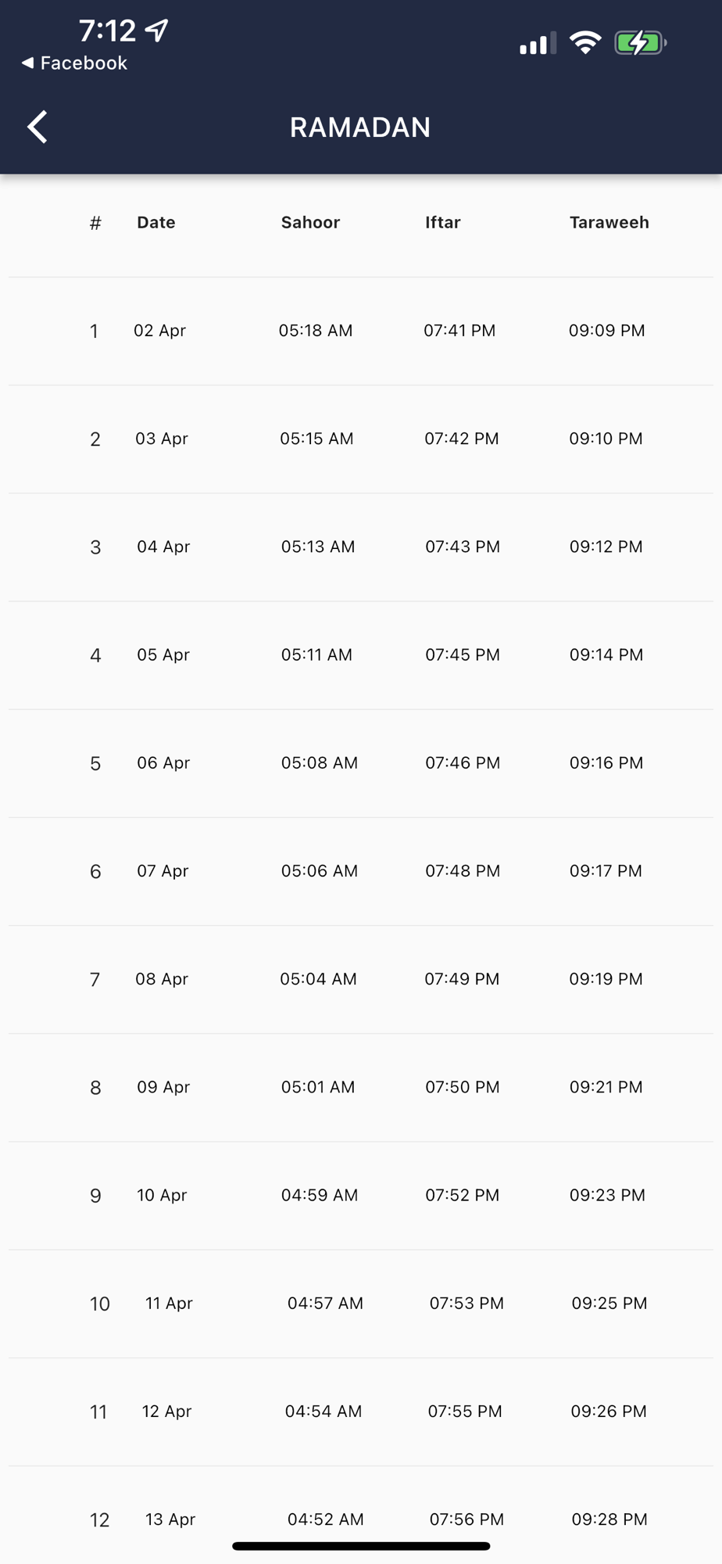Tap Iftar time 07:42 PM on 03 Apr
Screen dimensions: 722x1564
coord(462,439)
